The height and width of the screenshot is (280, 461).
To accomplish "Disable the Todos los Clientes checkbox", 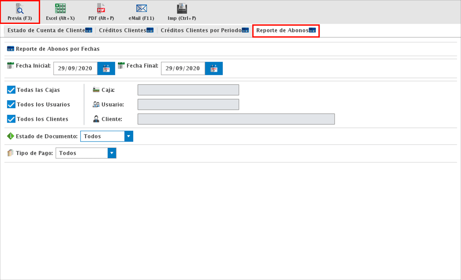I will pyautogui.click(x=12, y=119).
